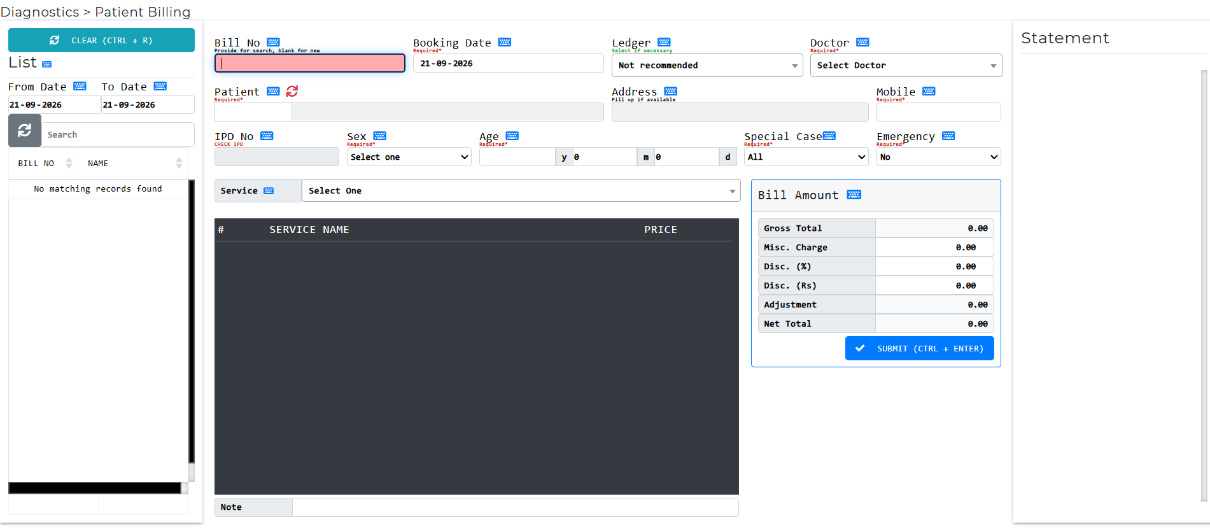Click the keyboard icon next to Special Case

click(x=829, y=136)
